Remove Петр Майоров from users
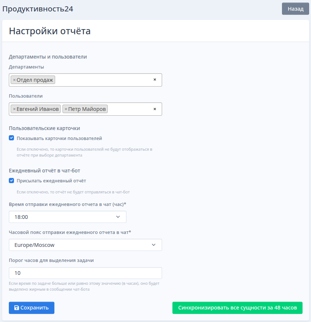Viewport: 311px width, 322px height. 66,109
